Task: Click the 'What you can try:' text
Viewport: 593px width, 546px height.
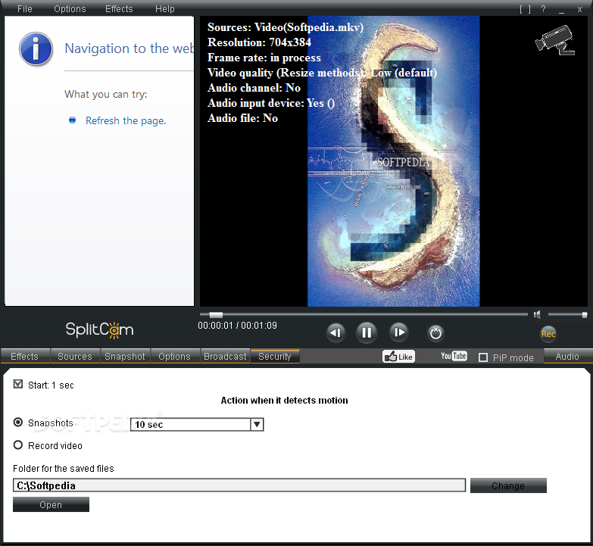Action: [x=106, y=94]
